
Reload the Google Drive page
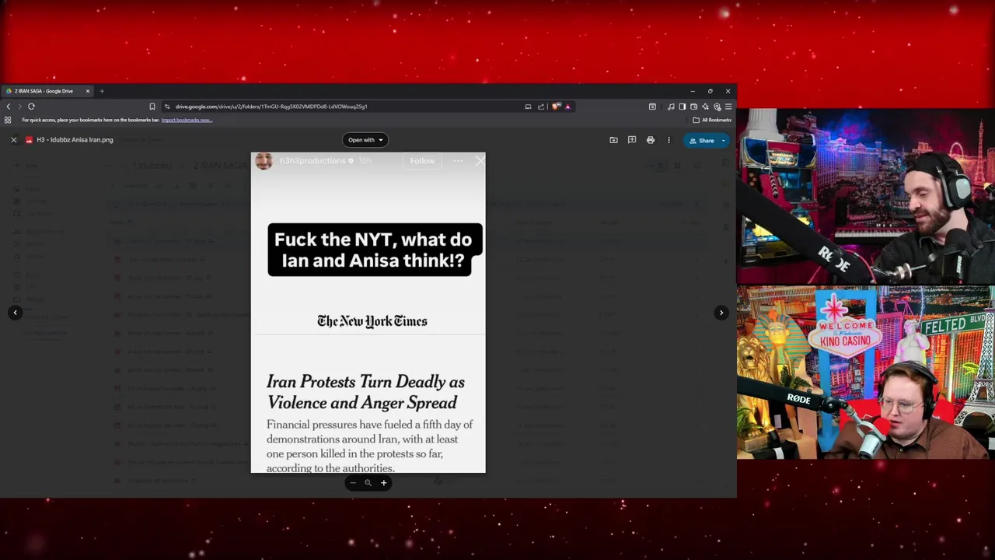[x=31, y=107]
